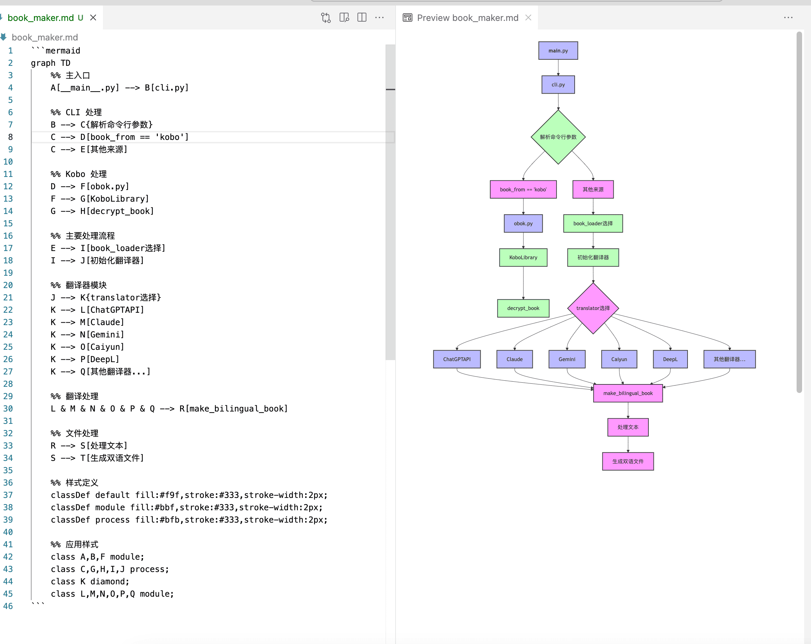Click the ChatGPTAPI node
811x644 pixels.
point(457,359)
